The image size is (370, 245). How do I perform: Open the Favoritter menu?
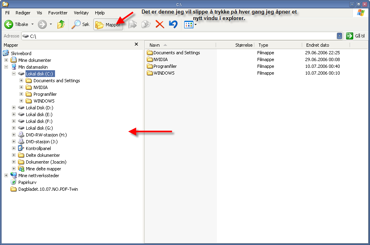coord(58,13)
